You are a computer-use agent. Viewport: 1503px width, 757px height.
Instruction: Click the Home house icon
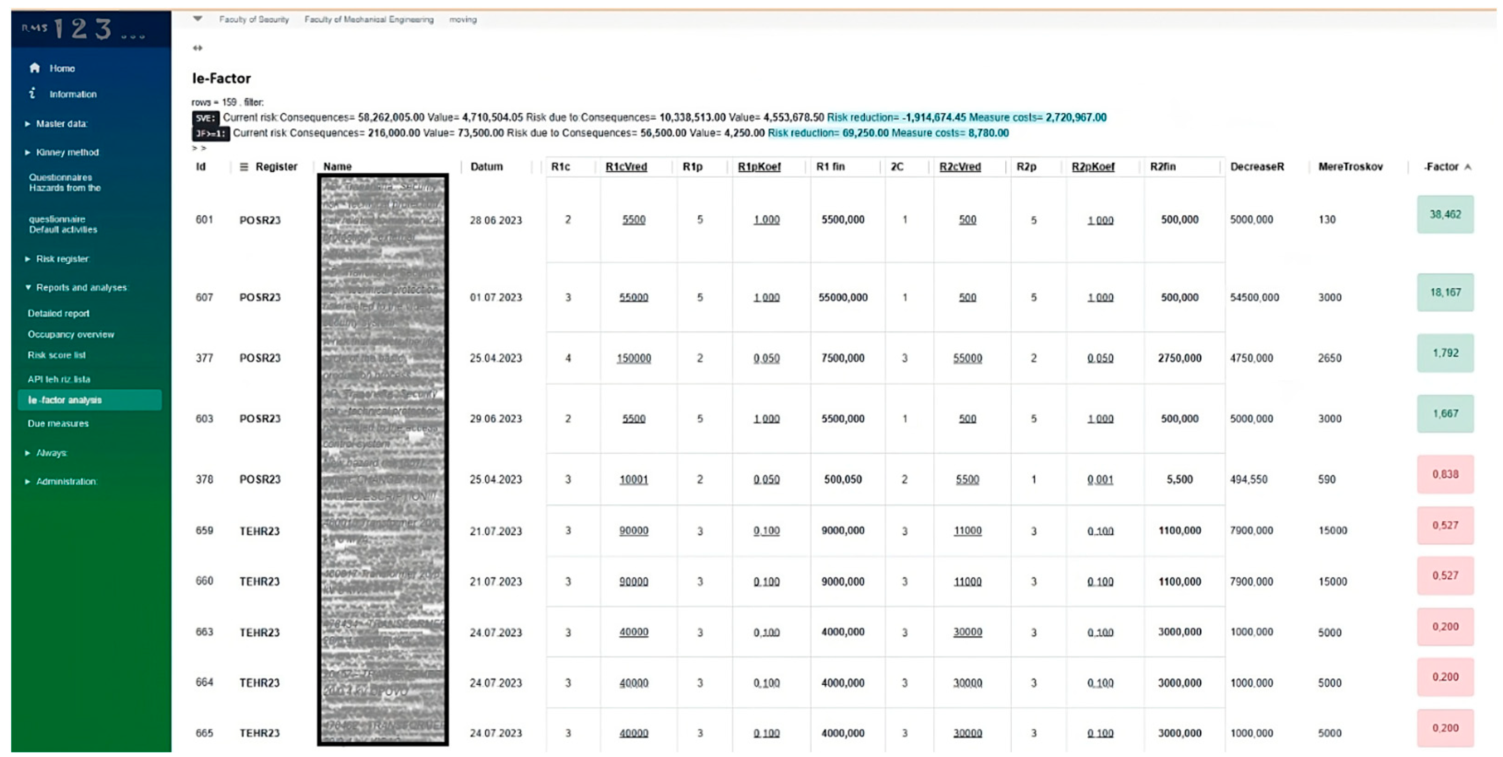(x=35, y=68)
